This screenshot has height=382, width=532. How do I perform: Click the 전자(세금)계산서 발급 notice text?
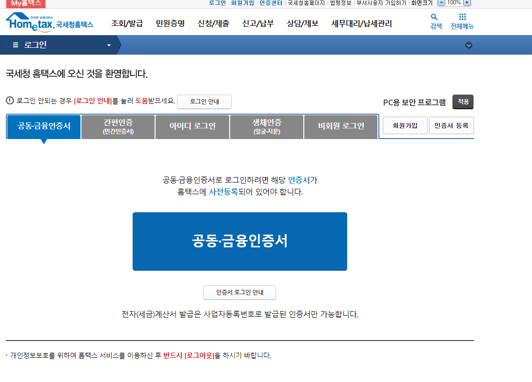240,314
